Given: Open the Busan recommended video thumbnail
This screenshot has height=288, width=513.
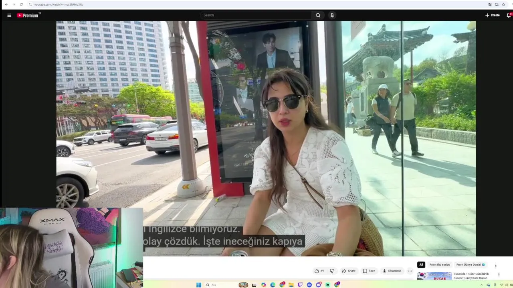Looking at the screenshot, I should coord(434,276).
